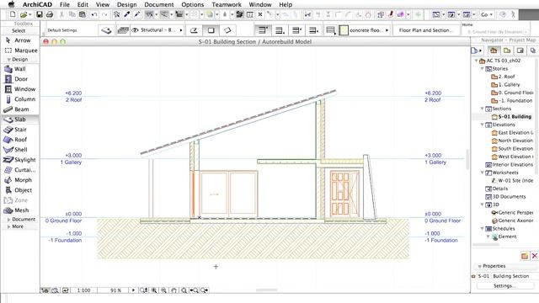Image resolution: width=539 pixels, height=303 pixels.
Task: Open slab Default Settings dialog icon
Action: coord(106,30)
